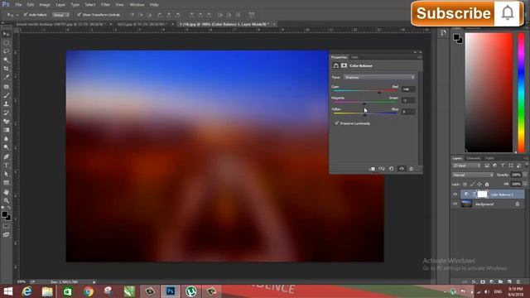This screenshot has height=298, width=530.
Task: Select the Gradient tool
Action: click(6, 130)
